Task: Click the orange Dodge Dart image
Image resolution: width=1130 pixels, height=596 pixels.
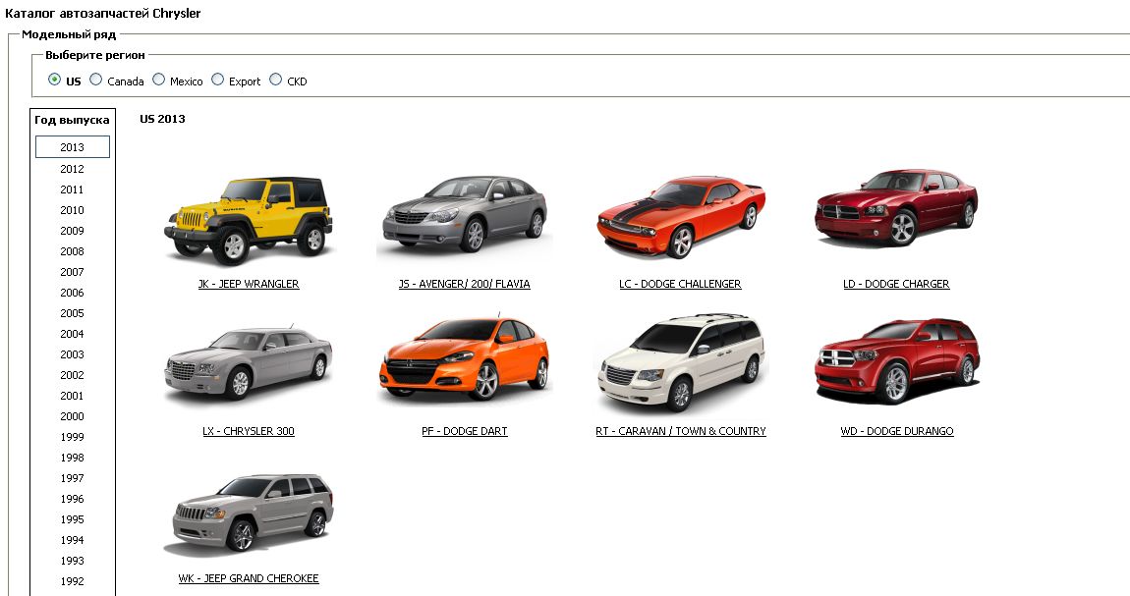Action: point(465,359)
